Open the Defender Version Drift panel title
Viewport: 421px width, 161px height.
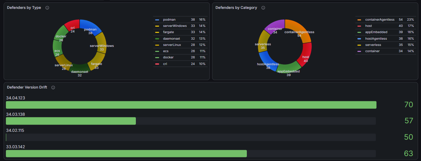pos(27,87)
